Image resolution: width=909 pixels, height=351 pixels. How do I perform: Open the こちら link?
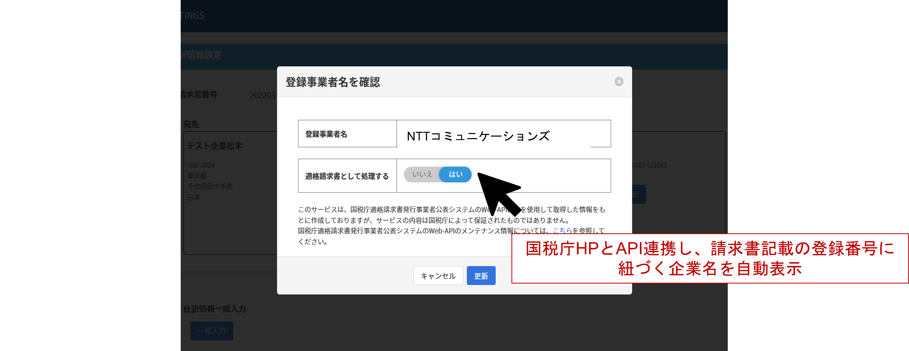[x=562, y=231]
